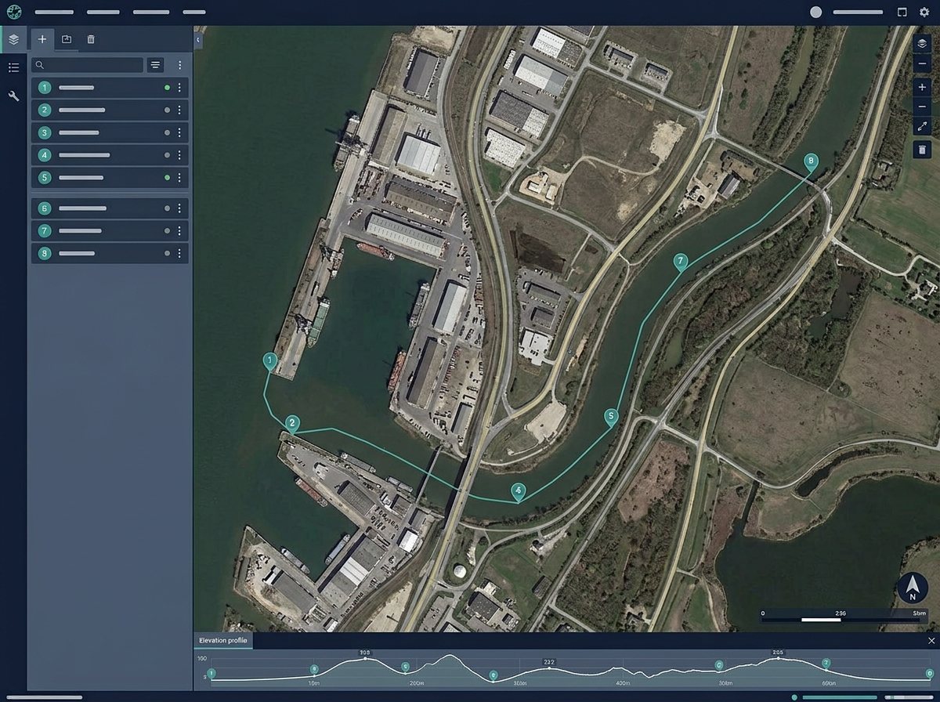The height and width of the screenshot is (702, 940).
Task: Click the waypoint search field
Action: pyautogui.click(x=87, y=65)
